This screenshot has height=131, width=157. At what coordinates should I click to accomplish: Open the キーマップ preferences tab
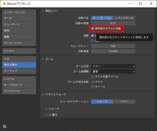19,71
